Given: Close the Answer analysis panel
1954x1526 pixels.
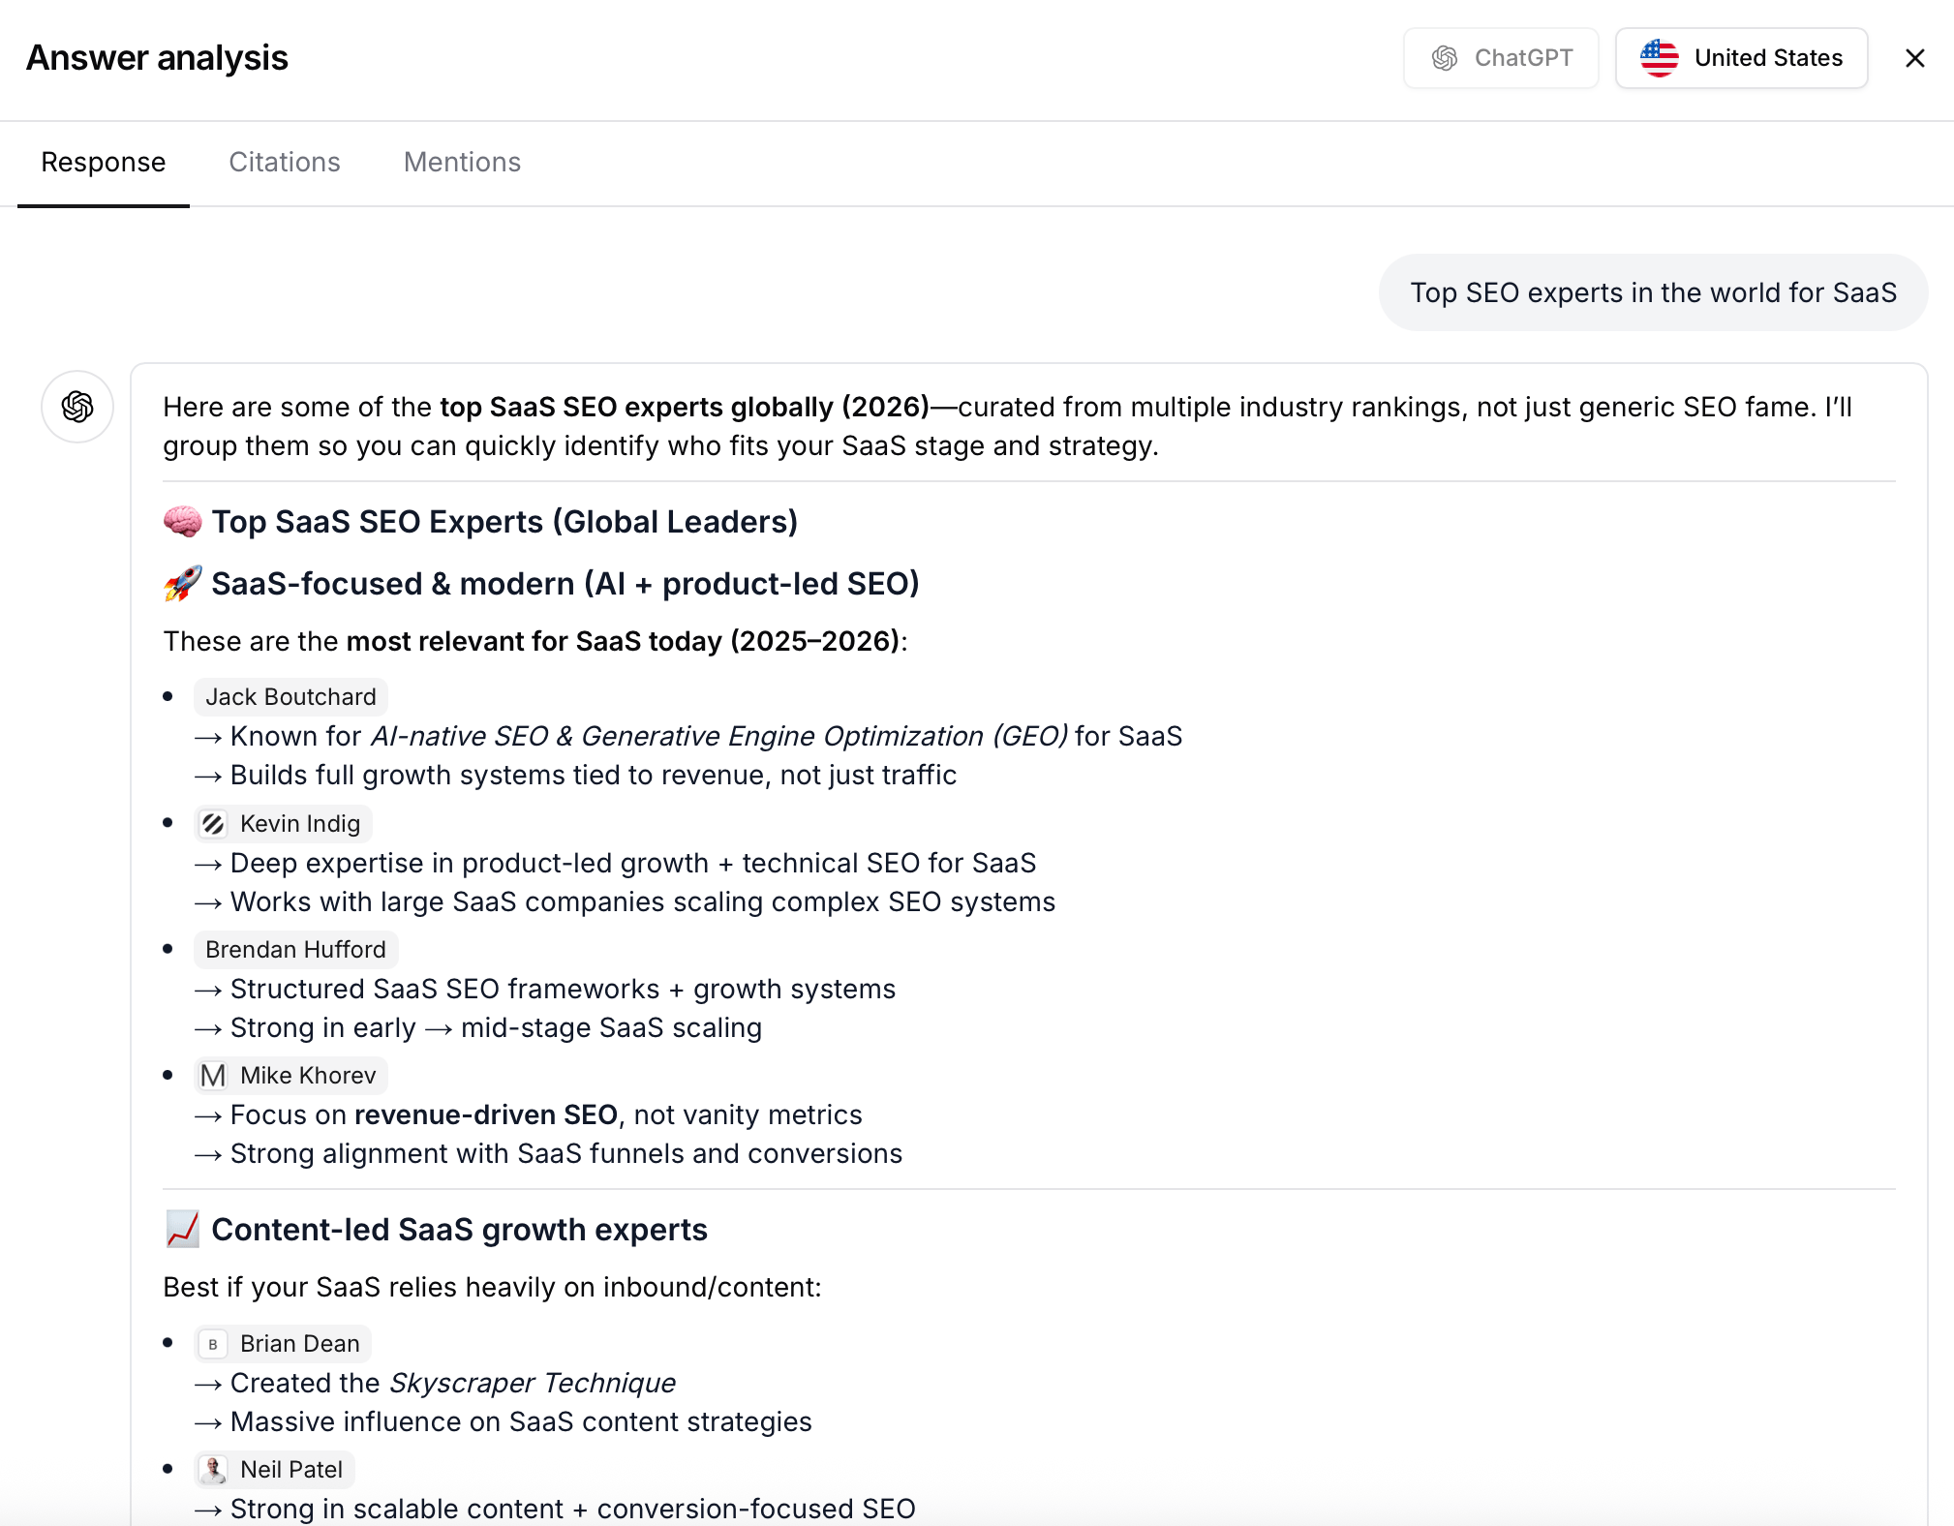Looking at the screenshot, I should tap(1914, 58).
